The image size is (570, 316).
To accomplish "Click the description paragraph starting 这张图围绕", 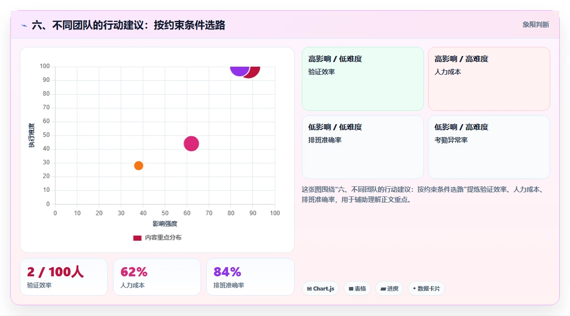I will 423,194.
